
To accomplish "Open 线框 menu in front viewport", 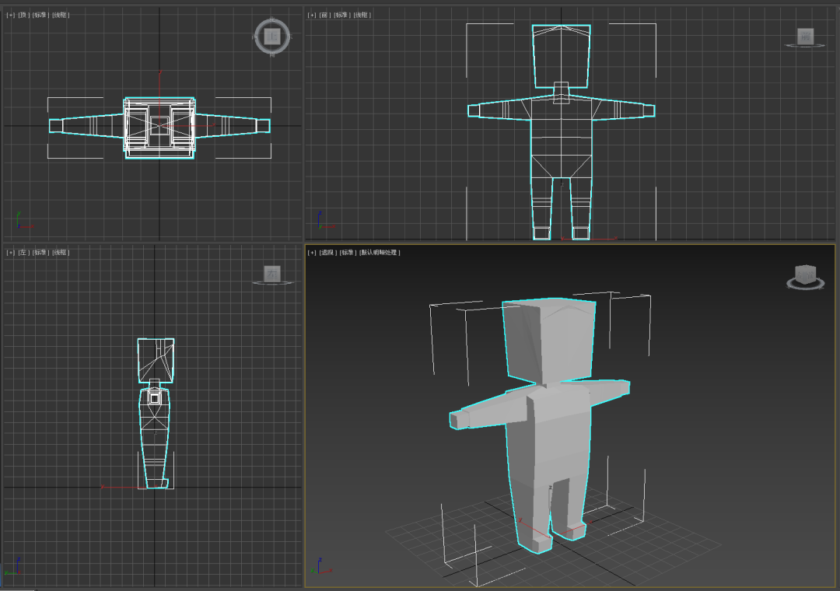I will [362, 15].
